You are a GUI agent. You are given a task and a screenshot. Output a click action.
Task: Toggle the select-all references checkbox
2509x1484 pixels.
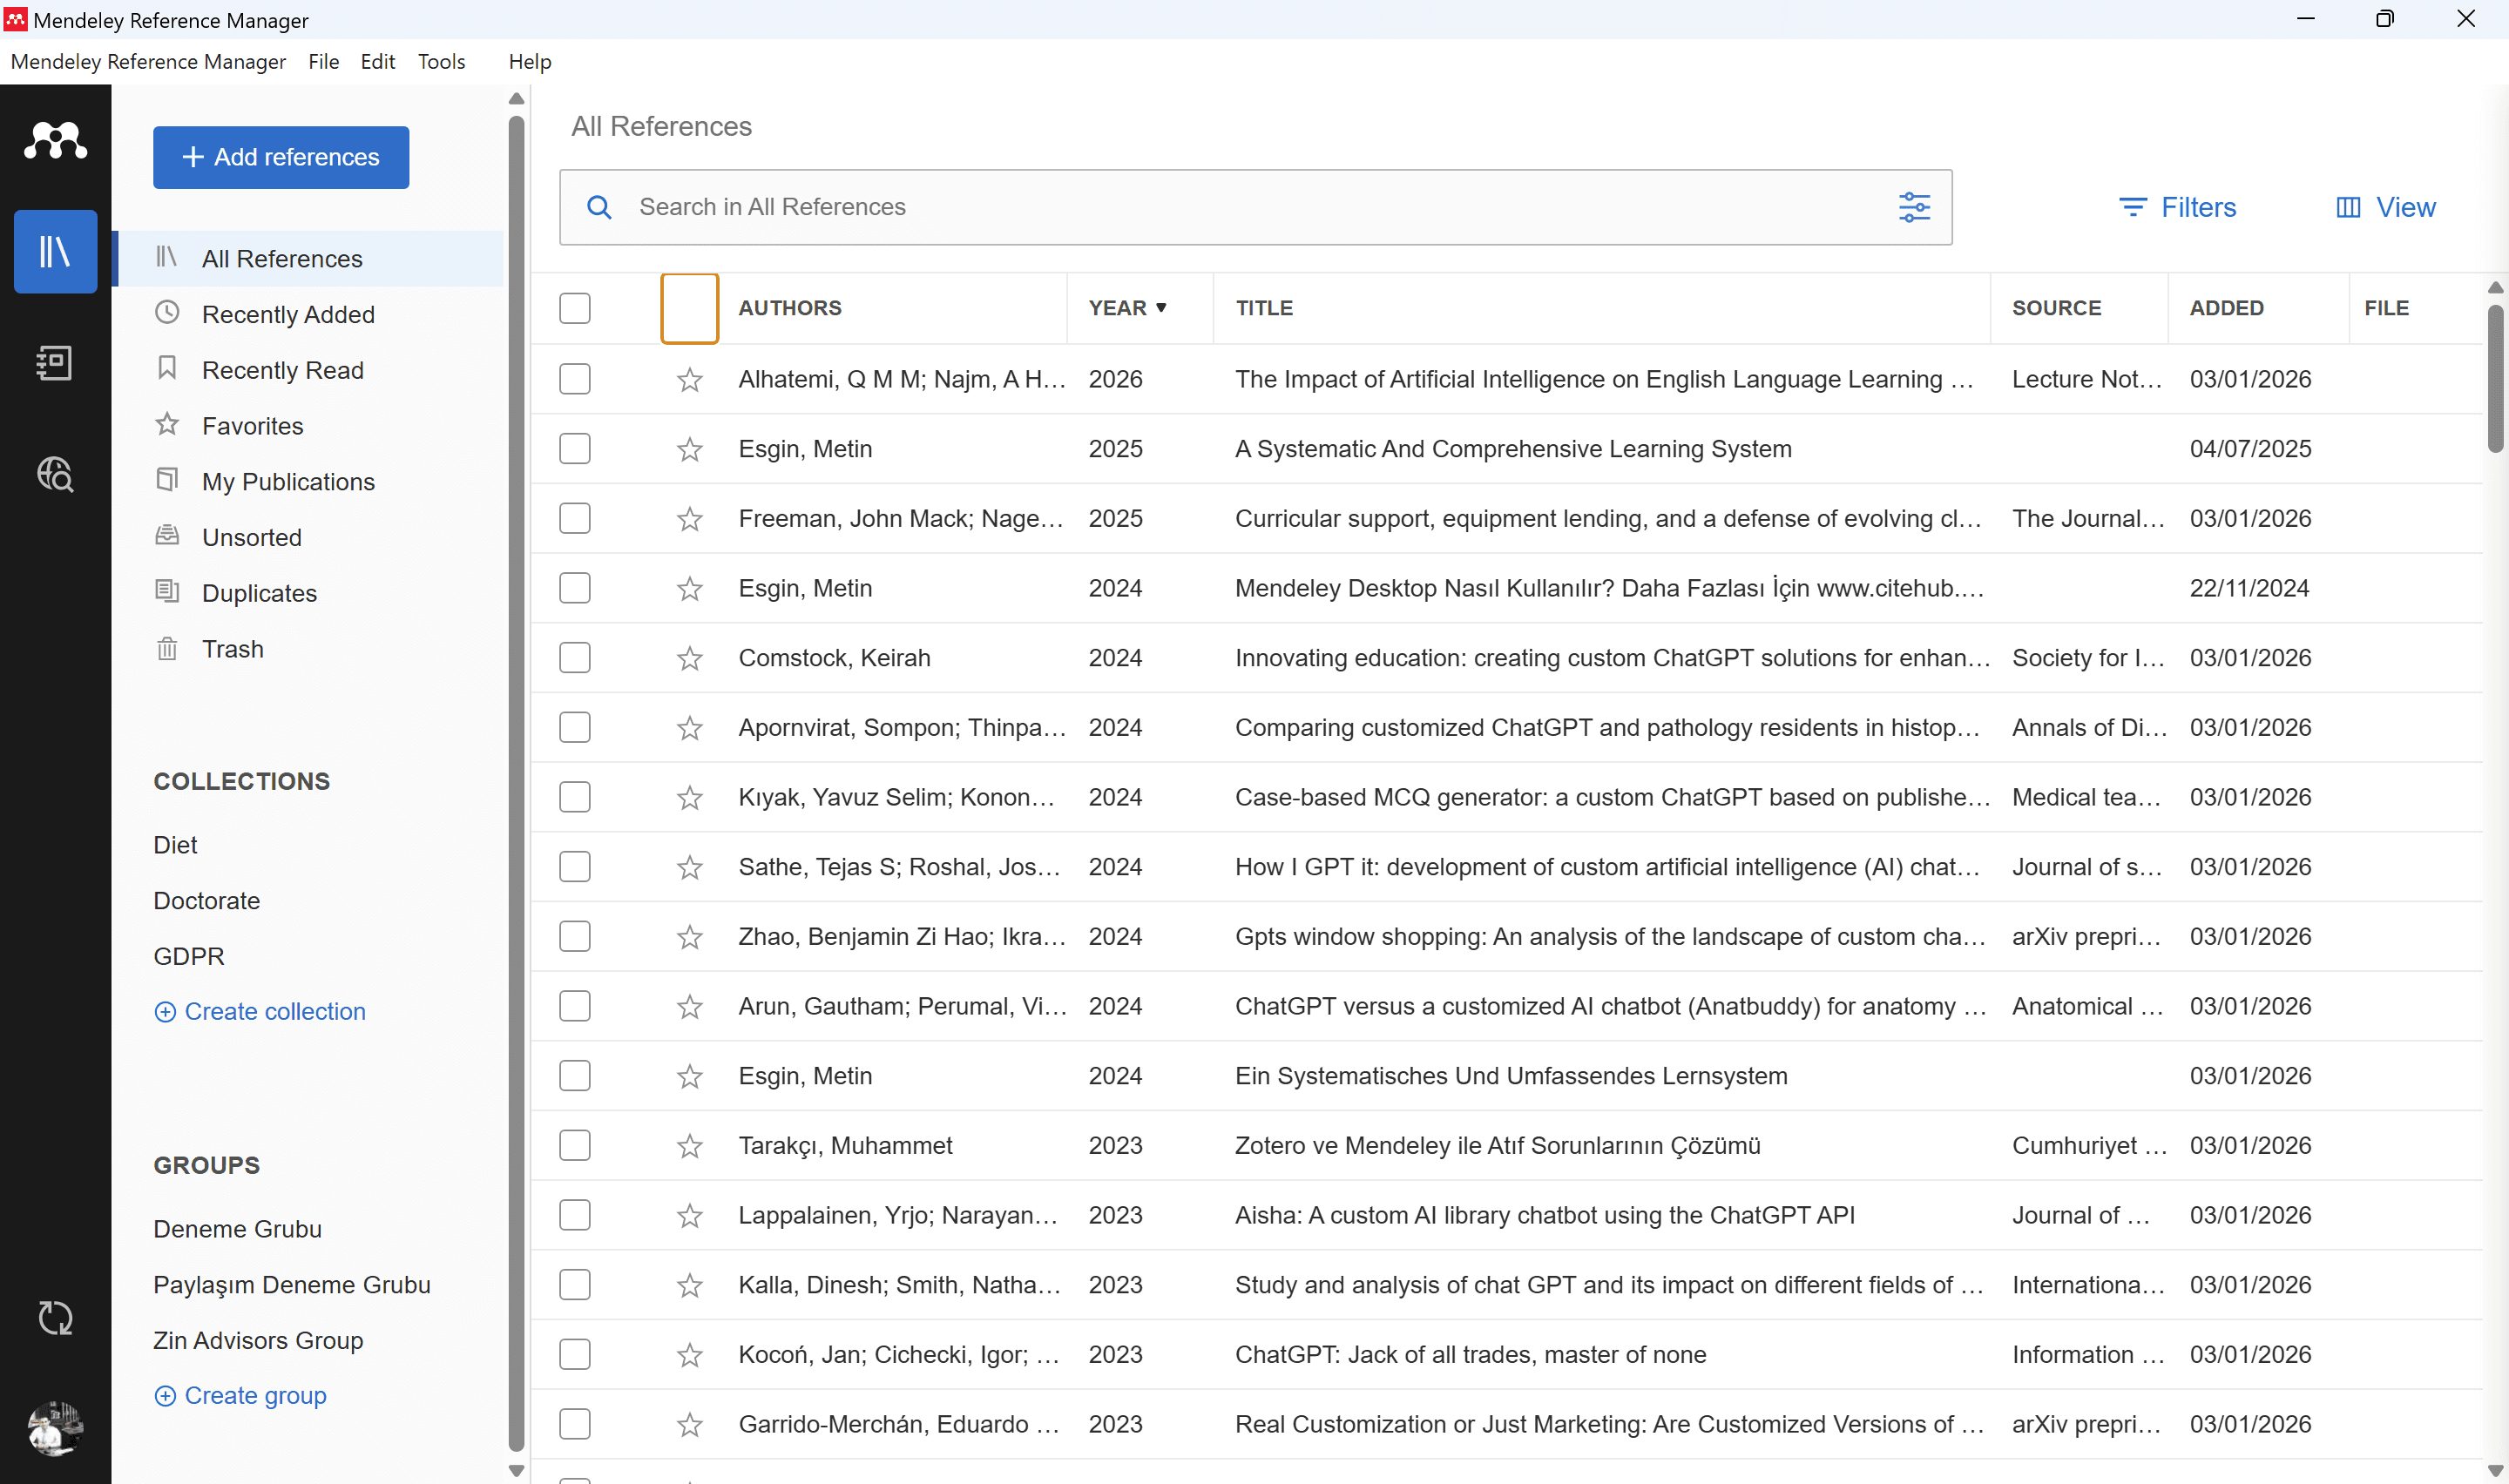point(575,308)
